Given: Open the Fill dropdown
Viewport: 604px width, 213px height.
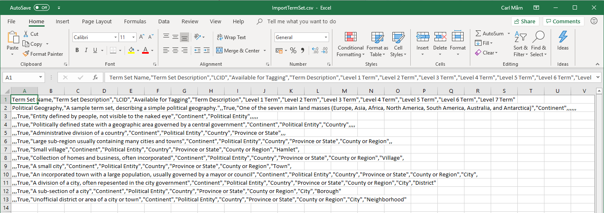Looking at the screenshot, I should (x=484, y=43).
